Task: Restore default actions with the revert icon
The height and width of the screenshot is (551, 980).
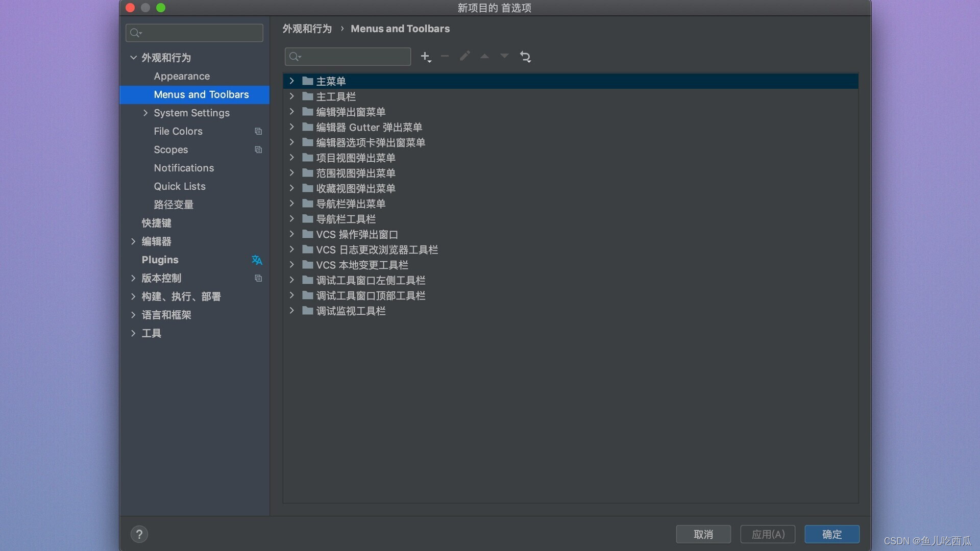Action: (526, 57)
